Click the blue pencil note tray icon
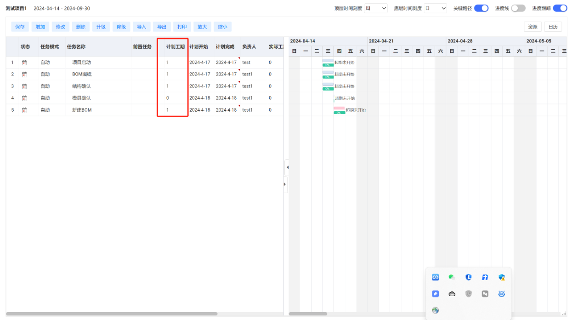The height and width of the screenshot is (320, 572). 436,294
